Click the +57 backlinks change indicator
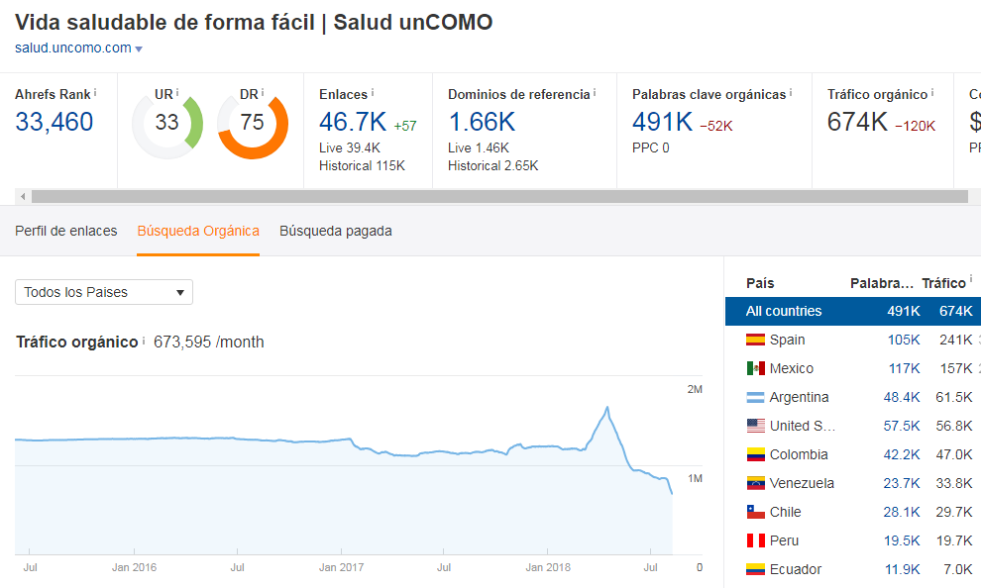 pyautogui.click(x=405, y=126)
